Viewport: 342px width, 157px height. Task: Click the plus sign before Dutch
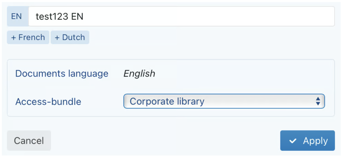[x=57, y=38]
